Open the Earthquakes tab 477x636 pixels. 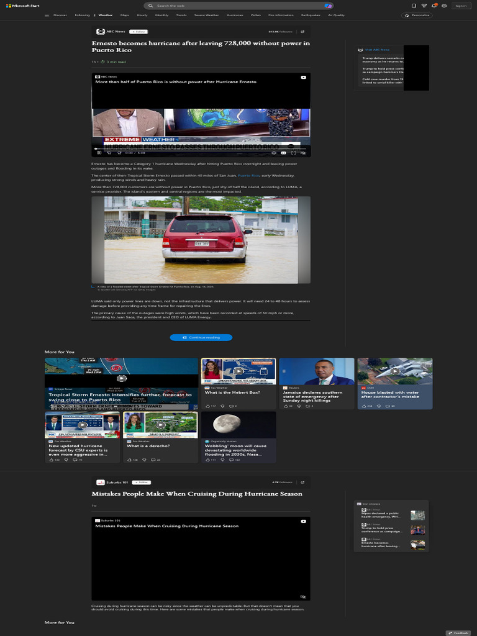coord(311,16)
